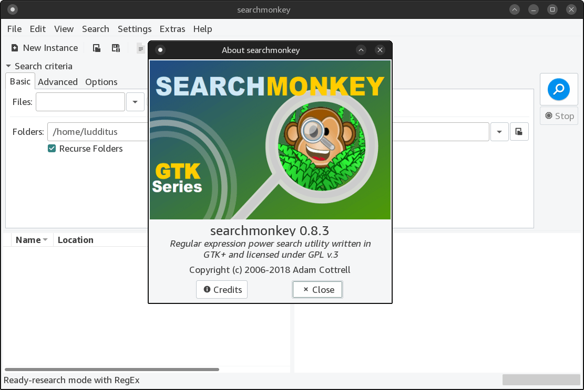Click the folder browse icon beside Folders
The image size is (584, 390).
tap(519, 132)
